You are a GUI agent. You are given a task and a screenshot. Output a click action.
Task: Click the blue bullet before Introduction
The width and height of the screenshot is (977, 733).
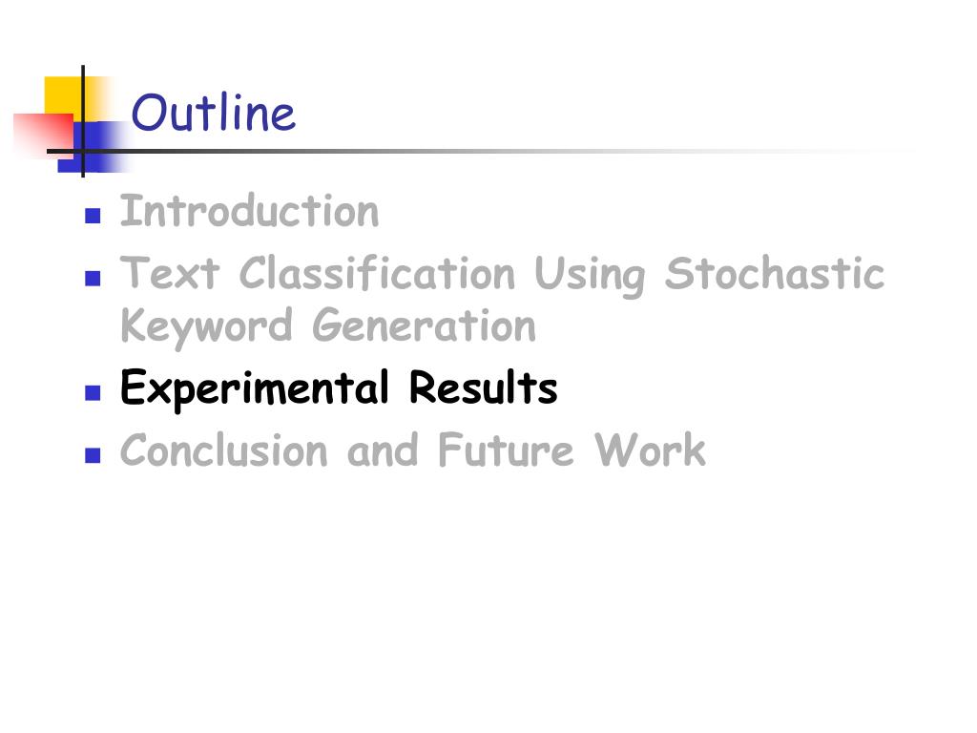pyautogui.click(x=93, y=216)
